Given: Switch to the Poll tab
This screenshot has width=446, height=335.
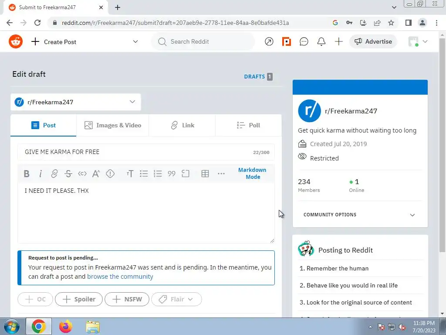Looking at the screenshot, I should [249, 125].
